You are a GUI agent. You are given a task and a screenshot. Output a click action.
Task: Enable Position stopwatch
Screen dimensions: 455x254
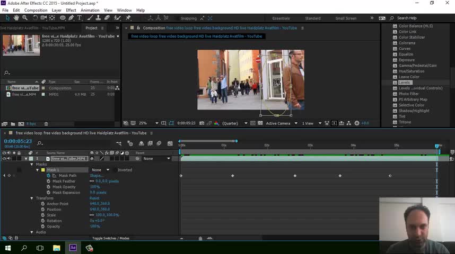(x=42, y=210)
